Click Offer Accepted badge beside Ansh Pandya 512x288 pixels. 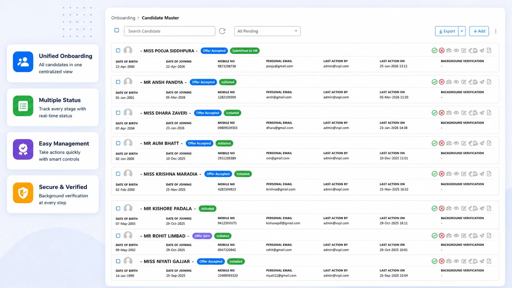(203, 82)
